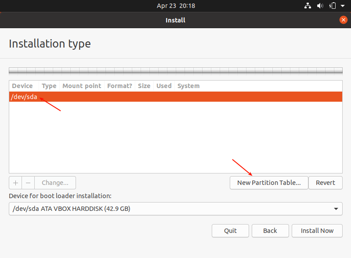The height and width of the screenshot is (258, 351).
Task: Click the Mount point column header
Action: [x=82, y=86]
